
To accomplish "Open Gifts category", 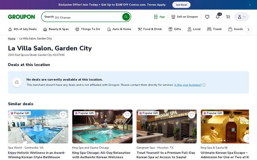I will 175,29.
